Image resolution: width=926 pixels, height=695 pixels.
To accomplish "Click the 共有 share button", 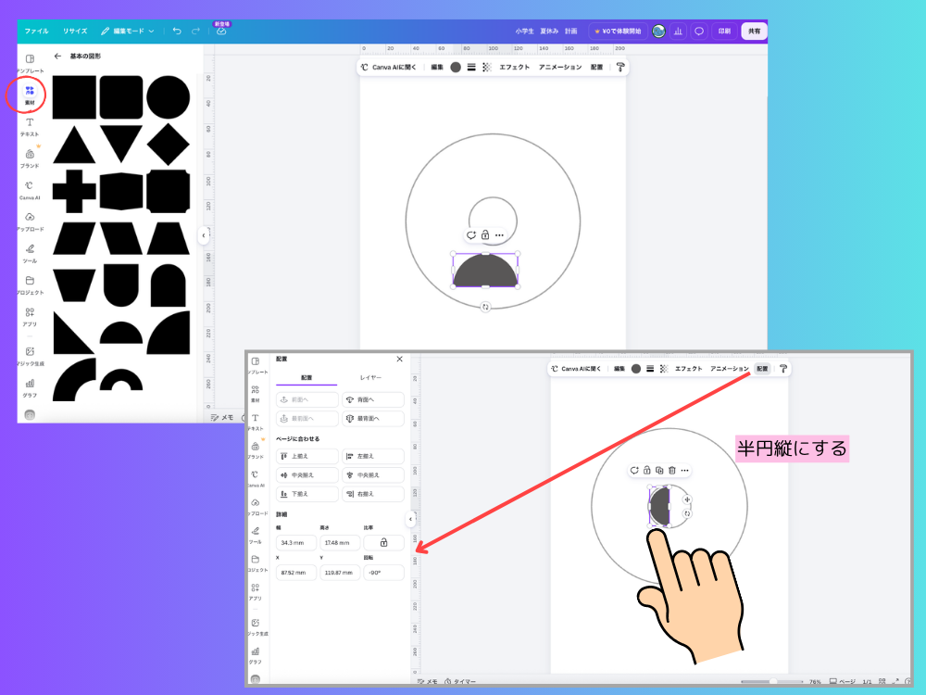I will [754, 32].
